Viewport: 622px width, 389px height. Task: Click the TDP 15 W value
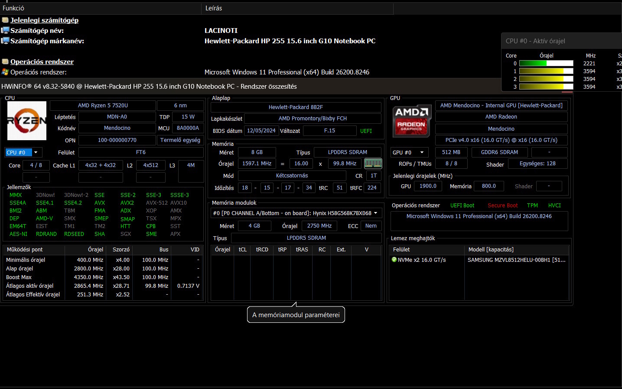pyautogui.click(x=188, y=117)
